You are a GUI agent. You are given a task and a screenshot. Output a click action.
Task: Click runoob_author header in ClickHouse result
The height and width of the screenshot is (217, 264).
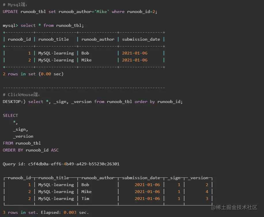(98, 178)
